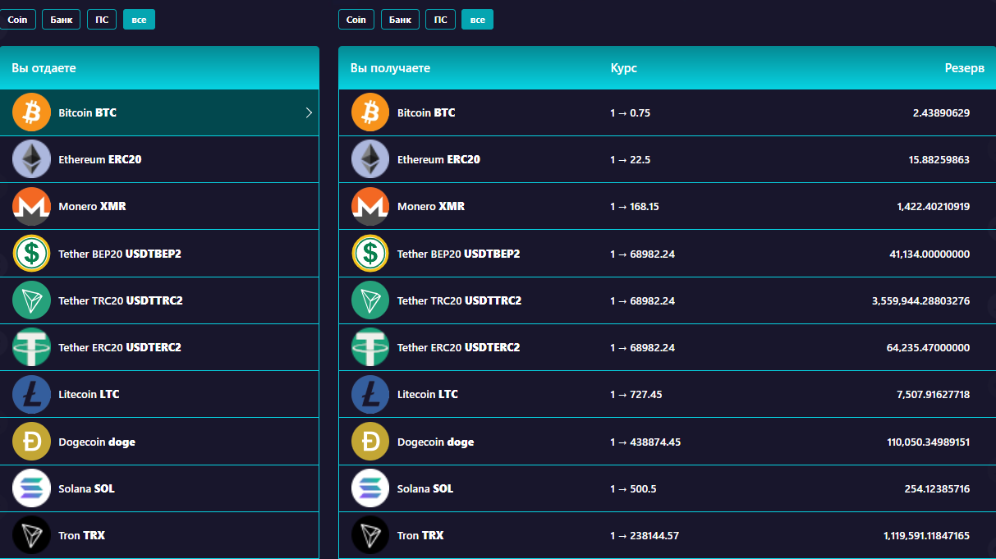996x559 pixels.
Task: Select the Coin filter above the receive list
Action: (x=356, y=19)
